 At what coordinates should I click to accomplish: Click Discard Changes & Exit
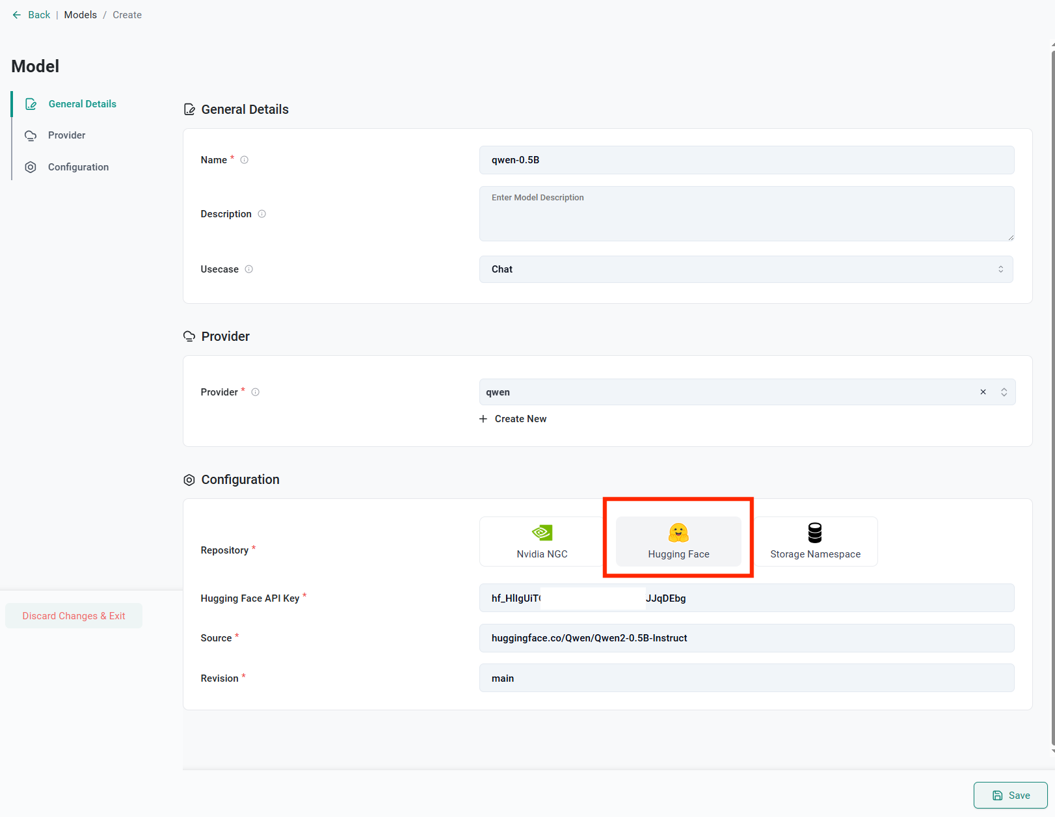coord(73,616)
